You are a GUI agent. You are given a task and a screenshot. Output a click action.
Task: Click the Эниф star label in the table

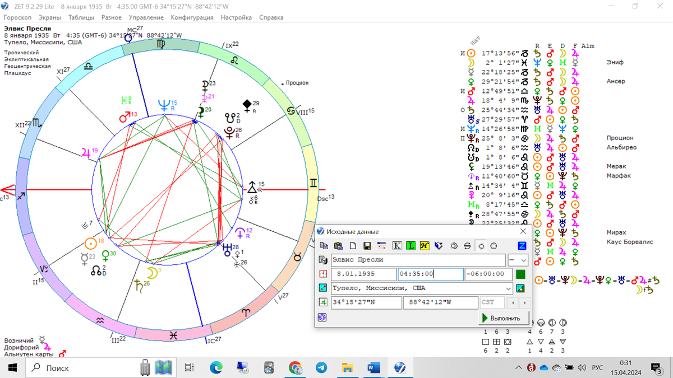click(615, 62)
